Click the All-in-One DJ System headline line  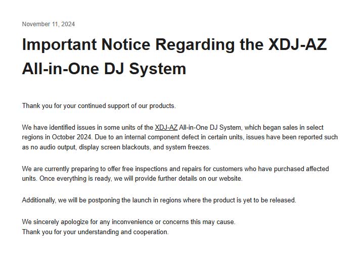click(x=104, y=69)
